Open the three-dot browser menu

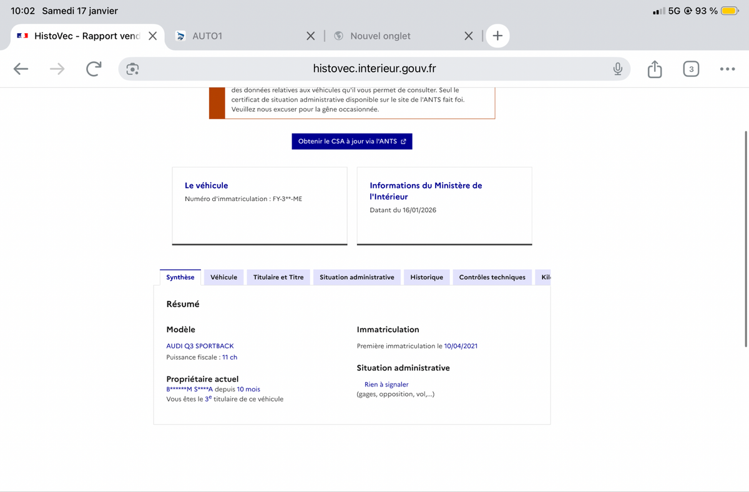[x=727, y=69]
